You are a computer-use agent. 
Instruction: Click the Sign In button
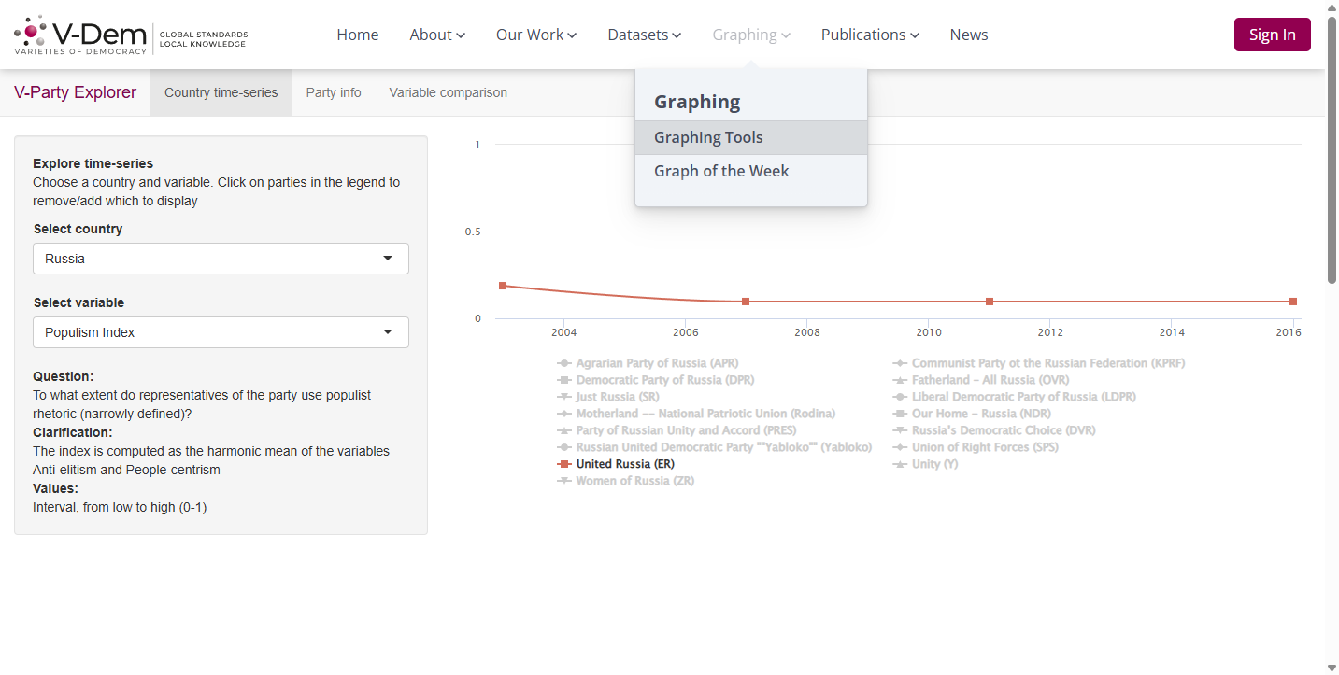pyautogui.click(x=1273, y=35)
